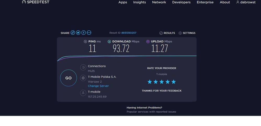Viewport: 261px width, 126px height.
Task: Open the Enterprise menu
Action: coord(205,2)
